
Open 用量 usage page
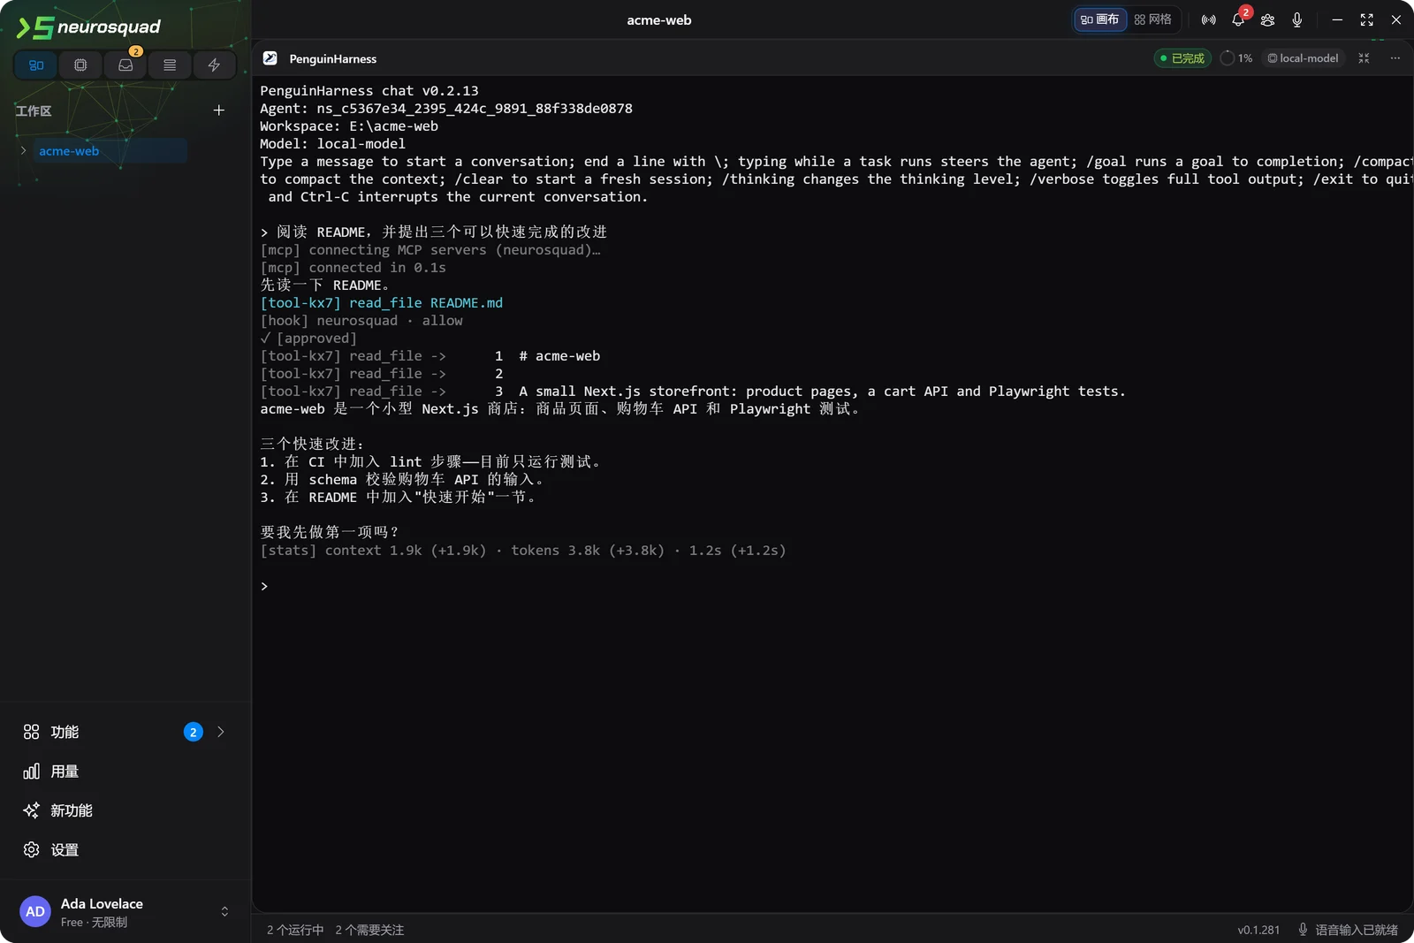click(x=124, y=772)
